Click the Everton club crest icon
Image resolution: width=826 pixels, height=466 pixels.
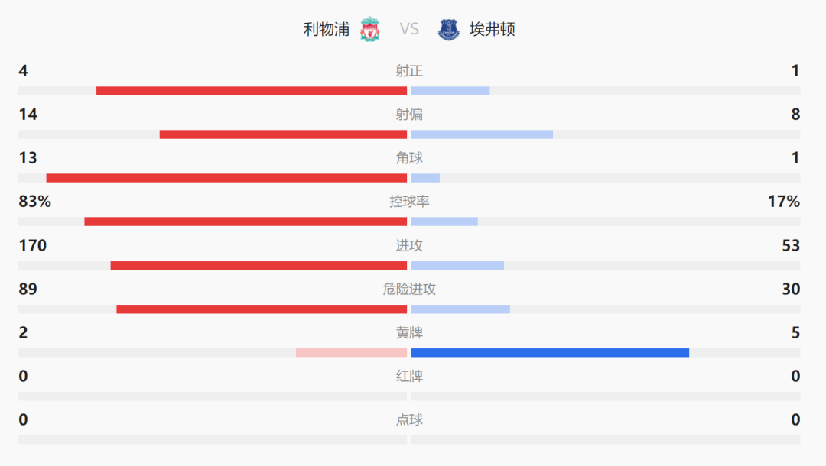[x=449, y=29]
